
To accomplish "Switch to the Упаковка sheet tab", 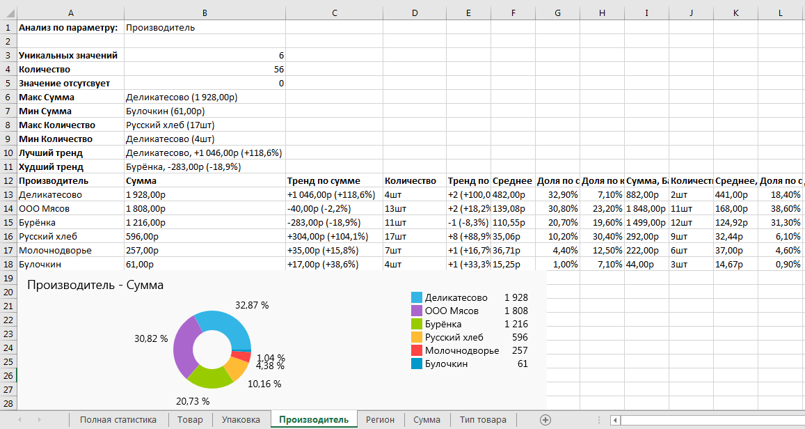I will [x=241, y=420].
